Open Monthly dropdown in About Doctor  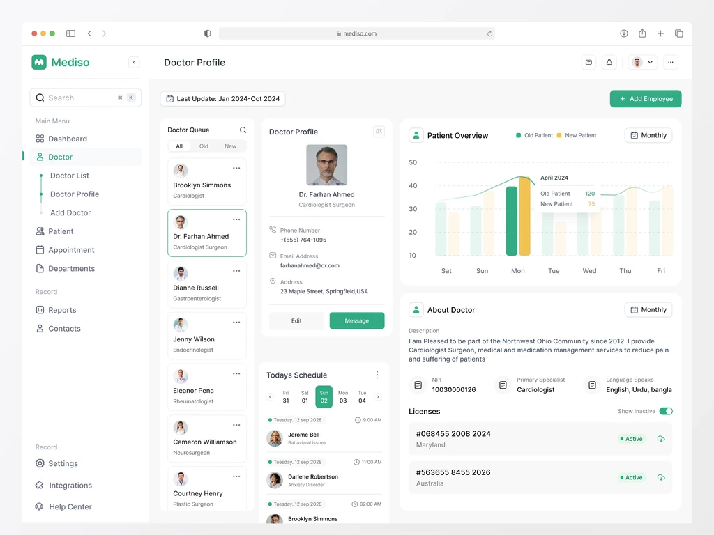pyautogui.click(x=648, y=310)
